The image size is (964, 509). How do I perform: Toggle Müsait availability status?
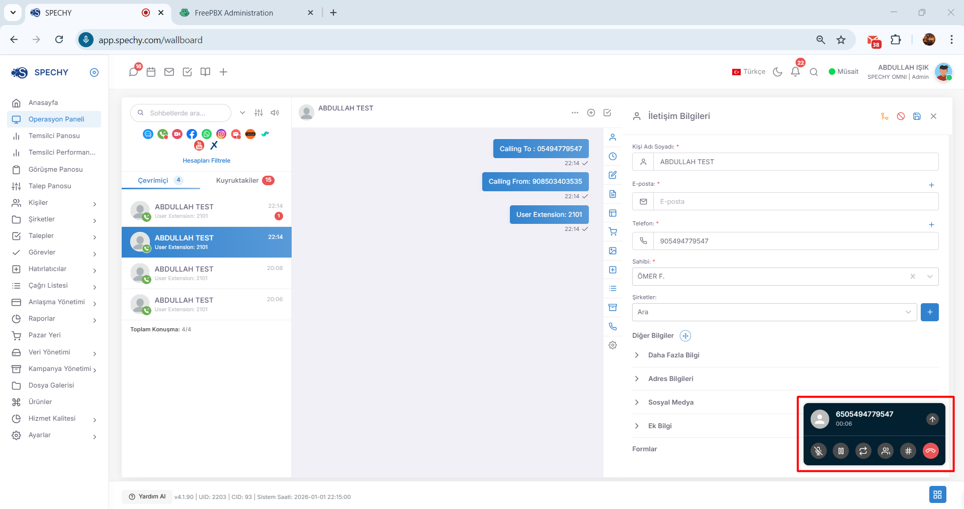(x=843, y=71)
